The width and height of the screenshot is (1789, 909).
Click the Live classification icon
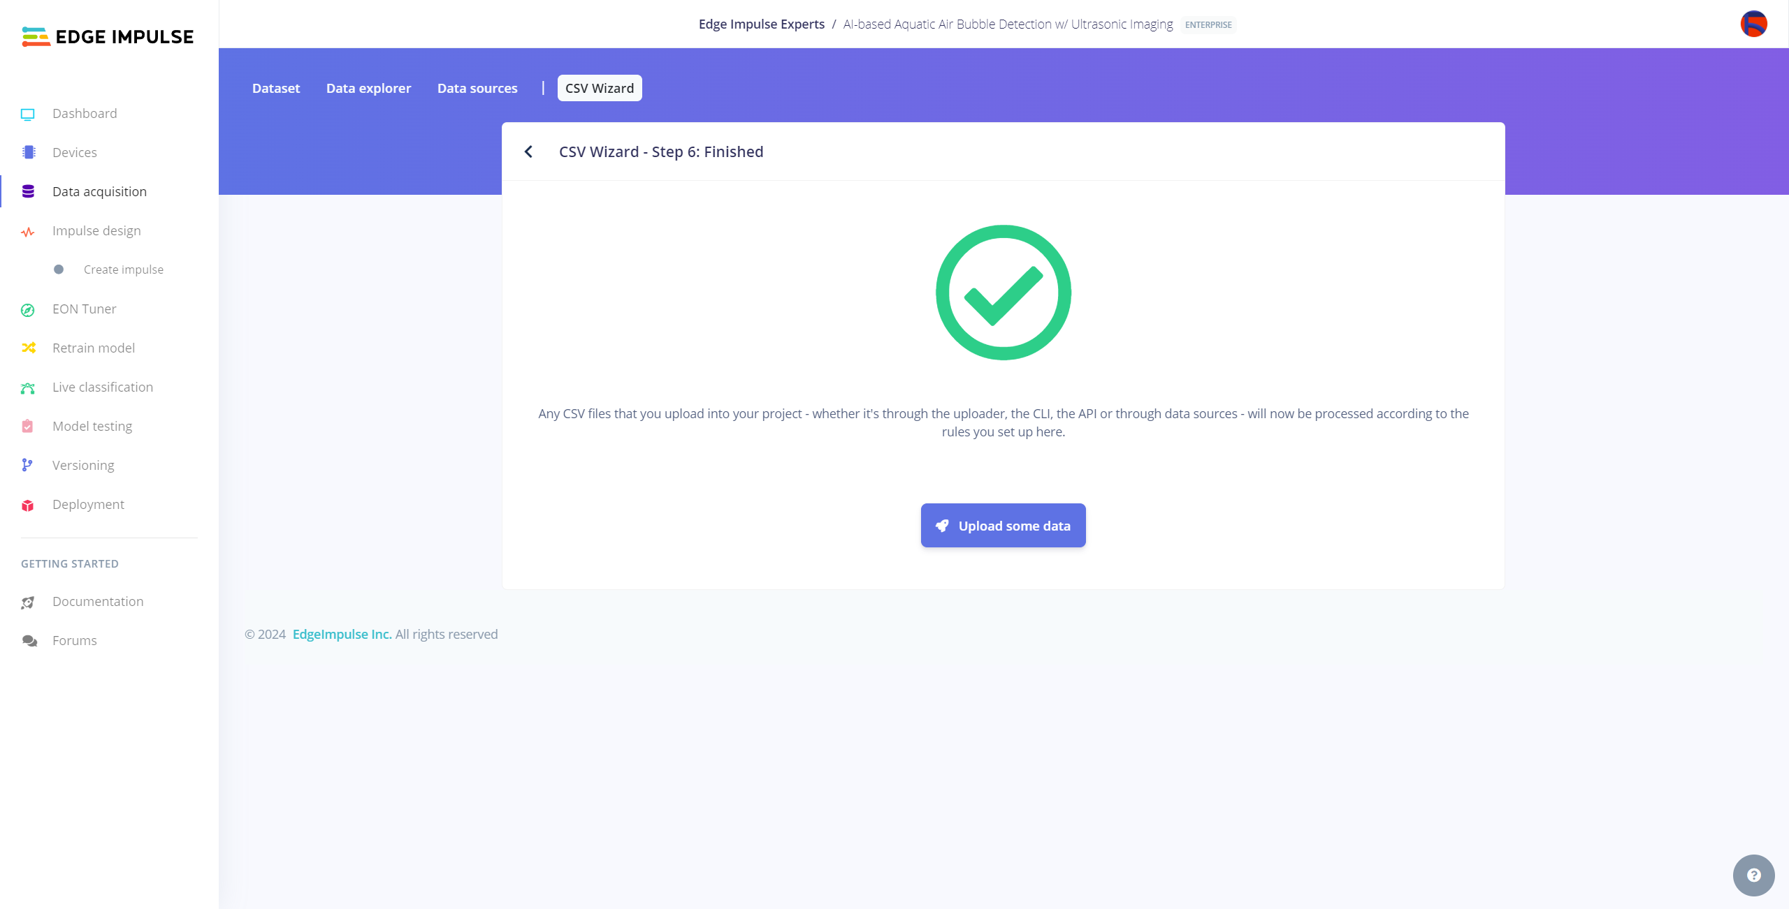[29, 387]
